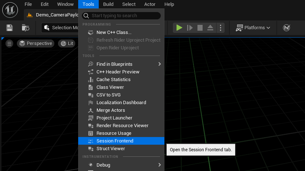Image resolution: width=305 pixels, height=171 pixels.
Task: Open the Build menu in menu bar
Action: pyautogui.click(x=108, y=4)
